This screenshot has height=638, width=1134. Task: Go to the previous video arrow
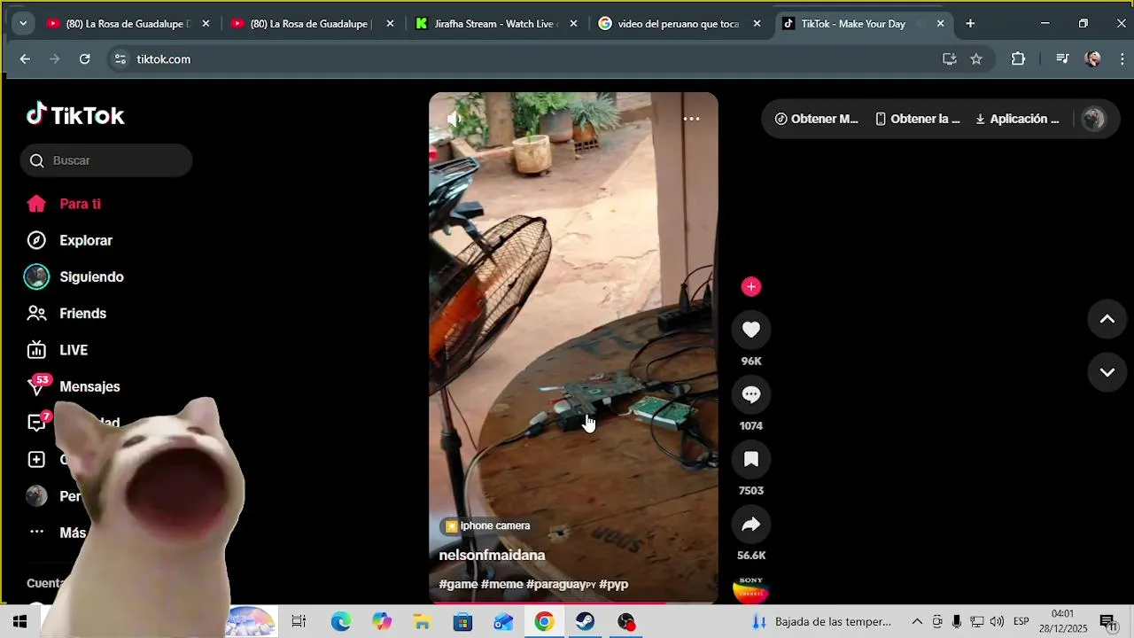[1107, 319]
